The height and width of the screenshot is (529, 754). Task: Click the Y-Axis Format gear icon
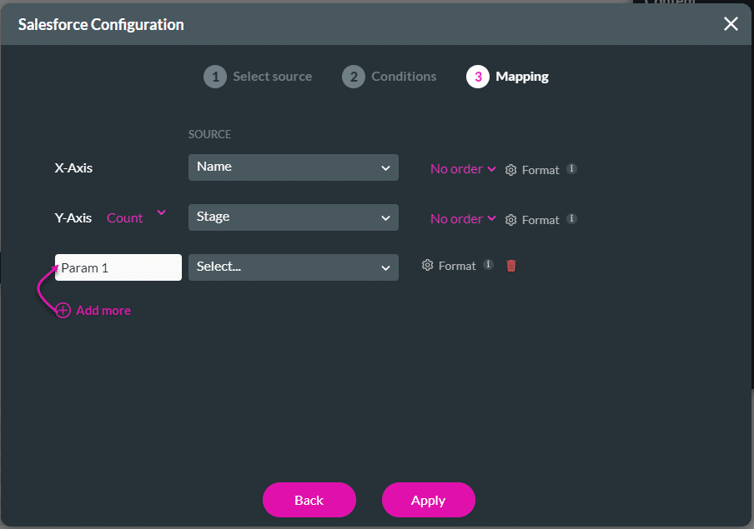pos(510,220)
